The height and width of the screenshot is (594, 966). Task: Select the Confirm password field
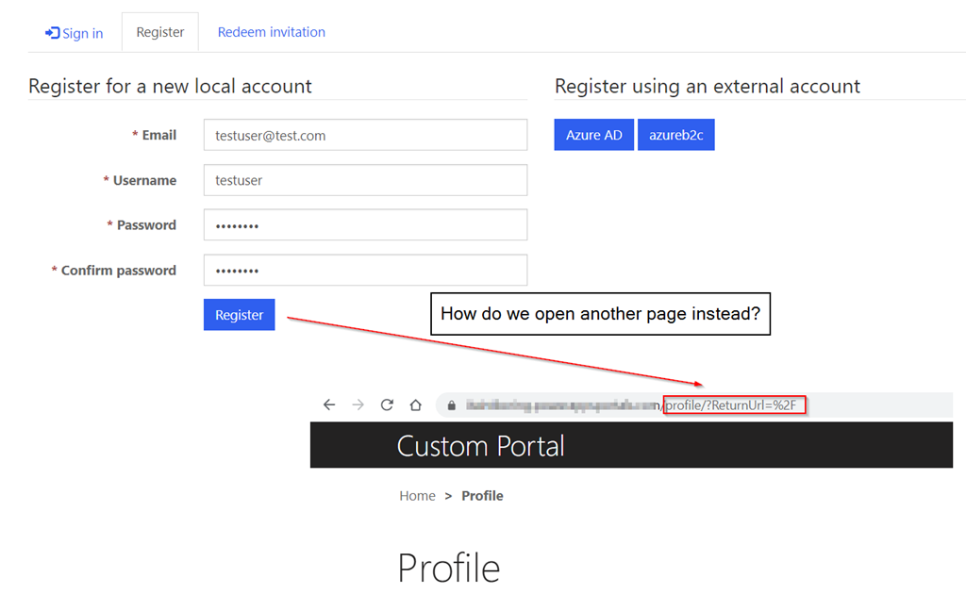(x=365, y=271)
